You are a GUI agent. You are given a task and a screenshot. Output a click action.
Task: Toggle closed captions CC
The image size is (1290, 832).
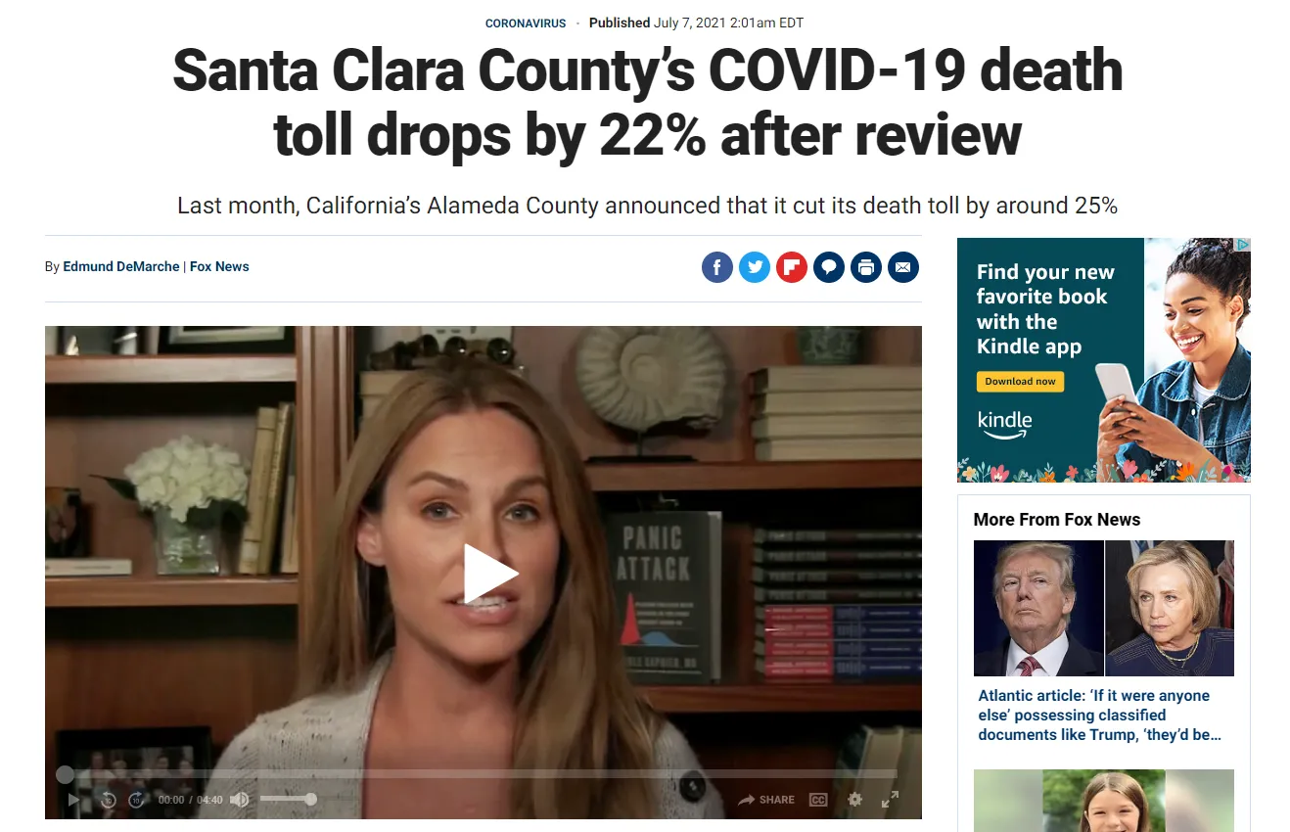(x=818, y=800)
